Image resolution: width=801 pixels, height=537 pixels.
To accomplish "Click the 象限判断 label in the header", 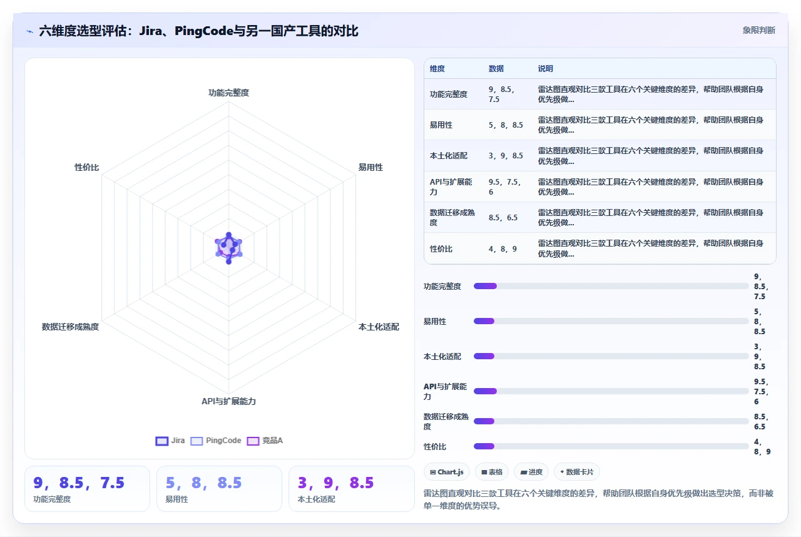I will tap(759, 30).
